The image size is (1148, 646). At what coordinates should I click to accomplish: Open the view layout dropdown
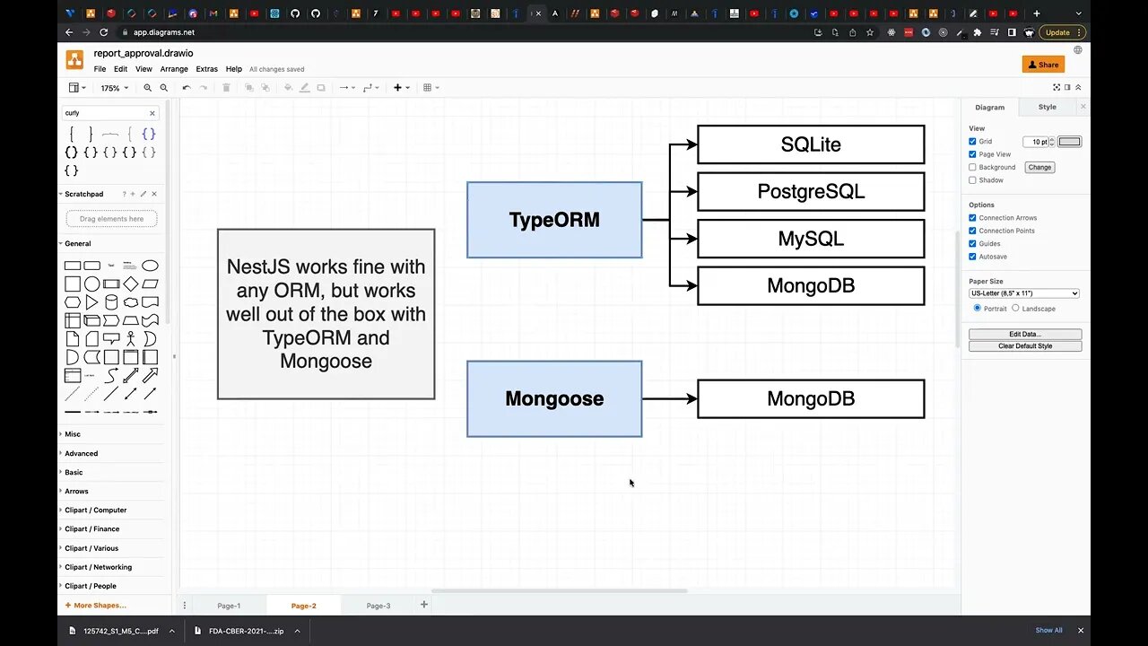(77, 88)
